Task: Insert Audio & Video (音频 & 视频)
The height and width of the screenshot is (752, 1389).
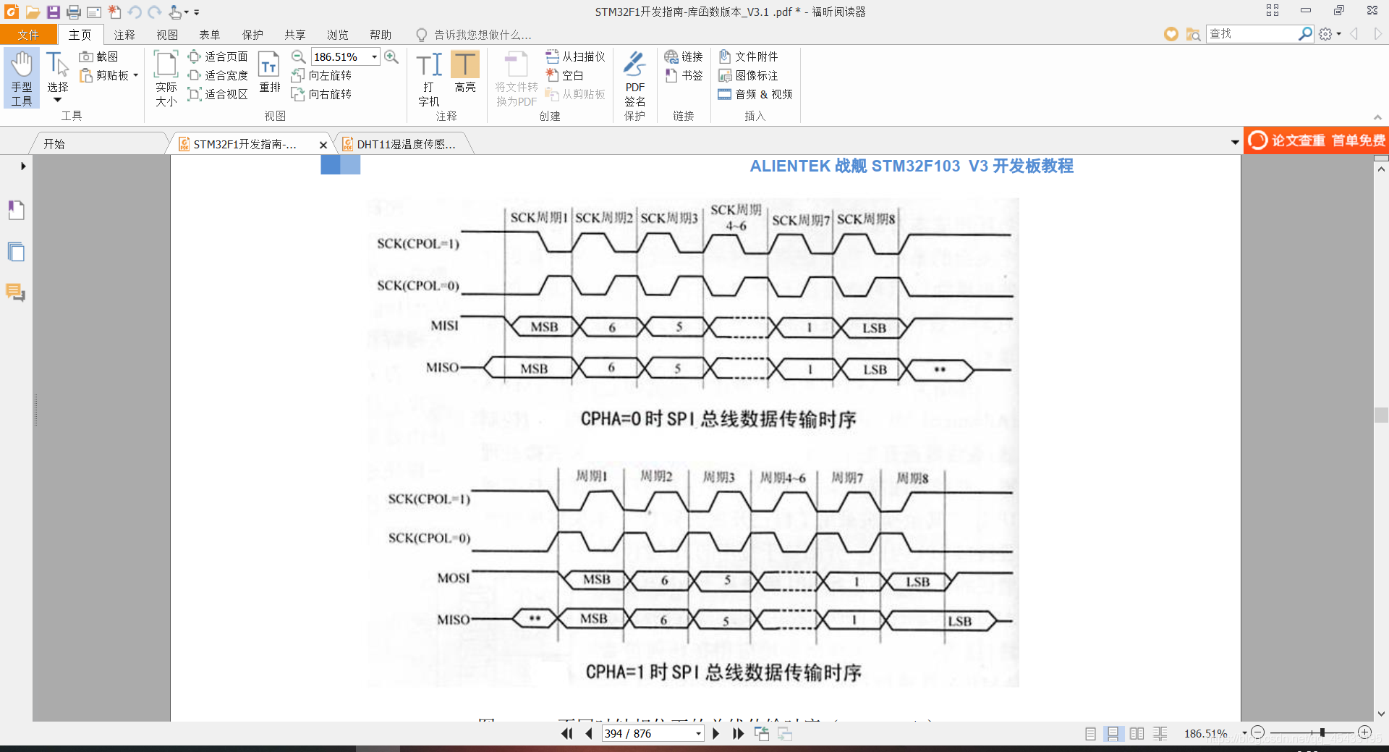Action: pyautogui.click(x=755, y=94)
